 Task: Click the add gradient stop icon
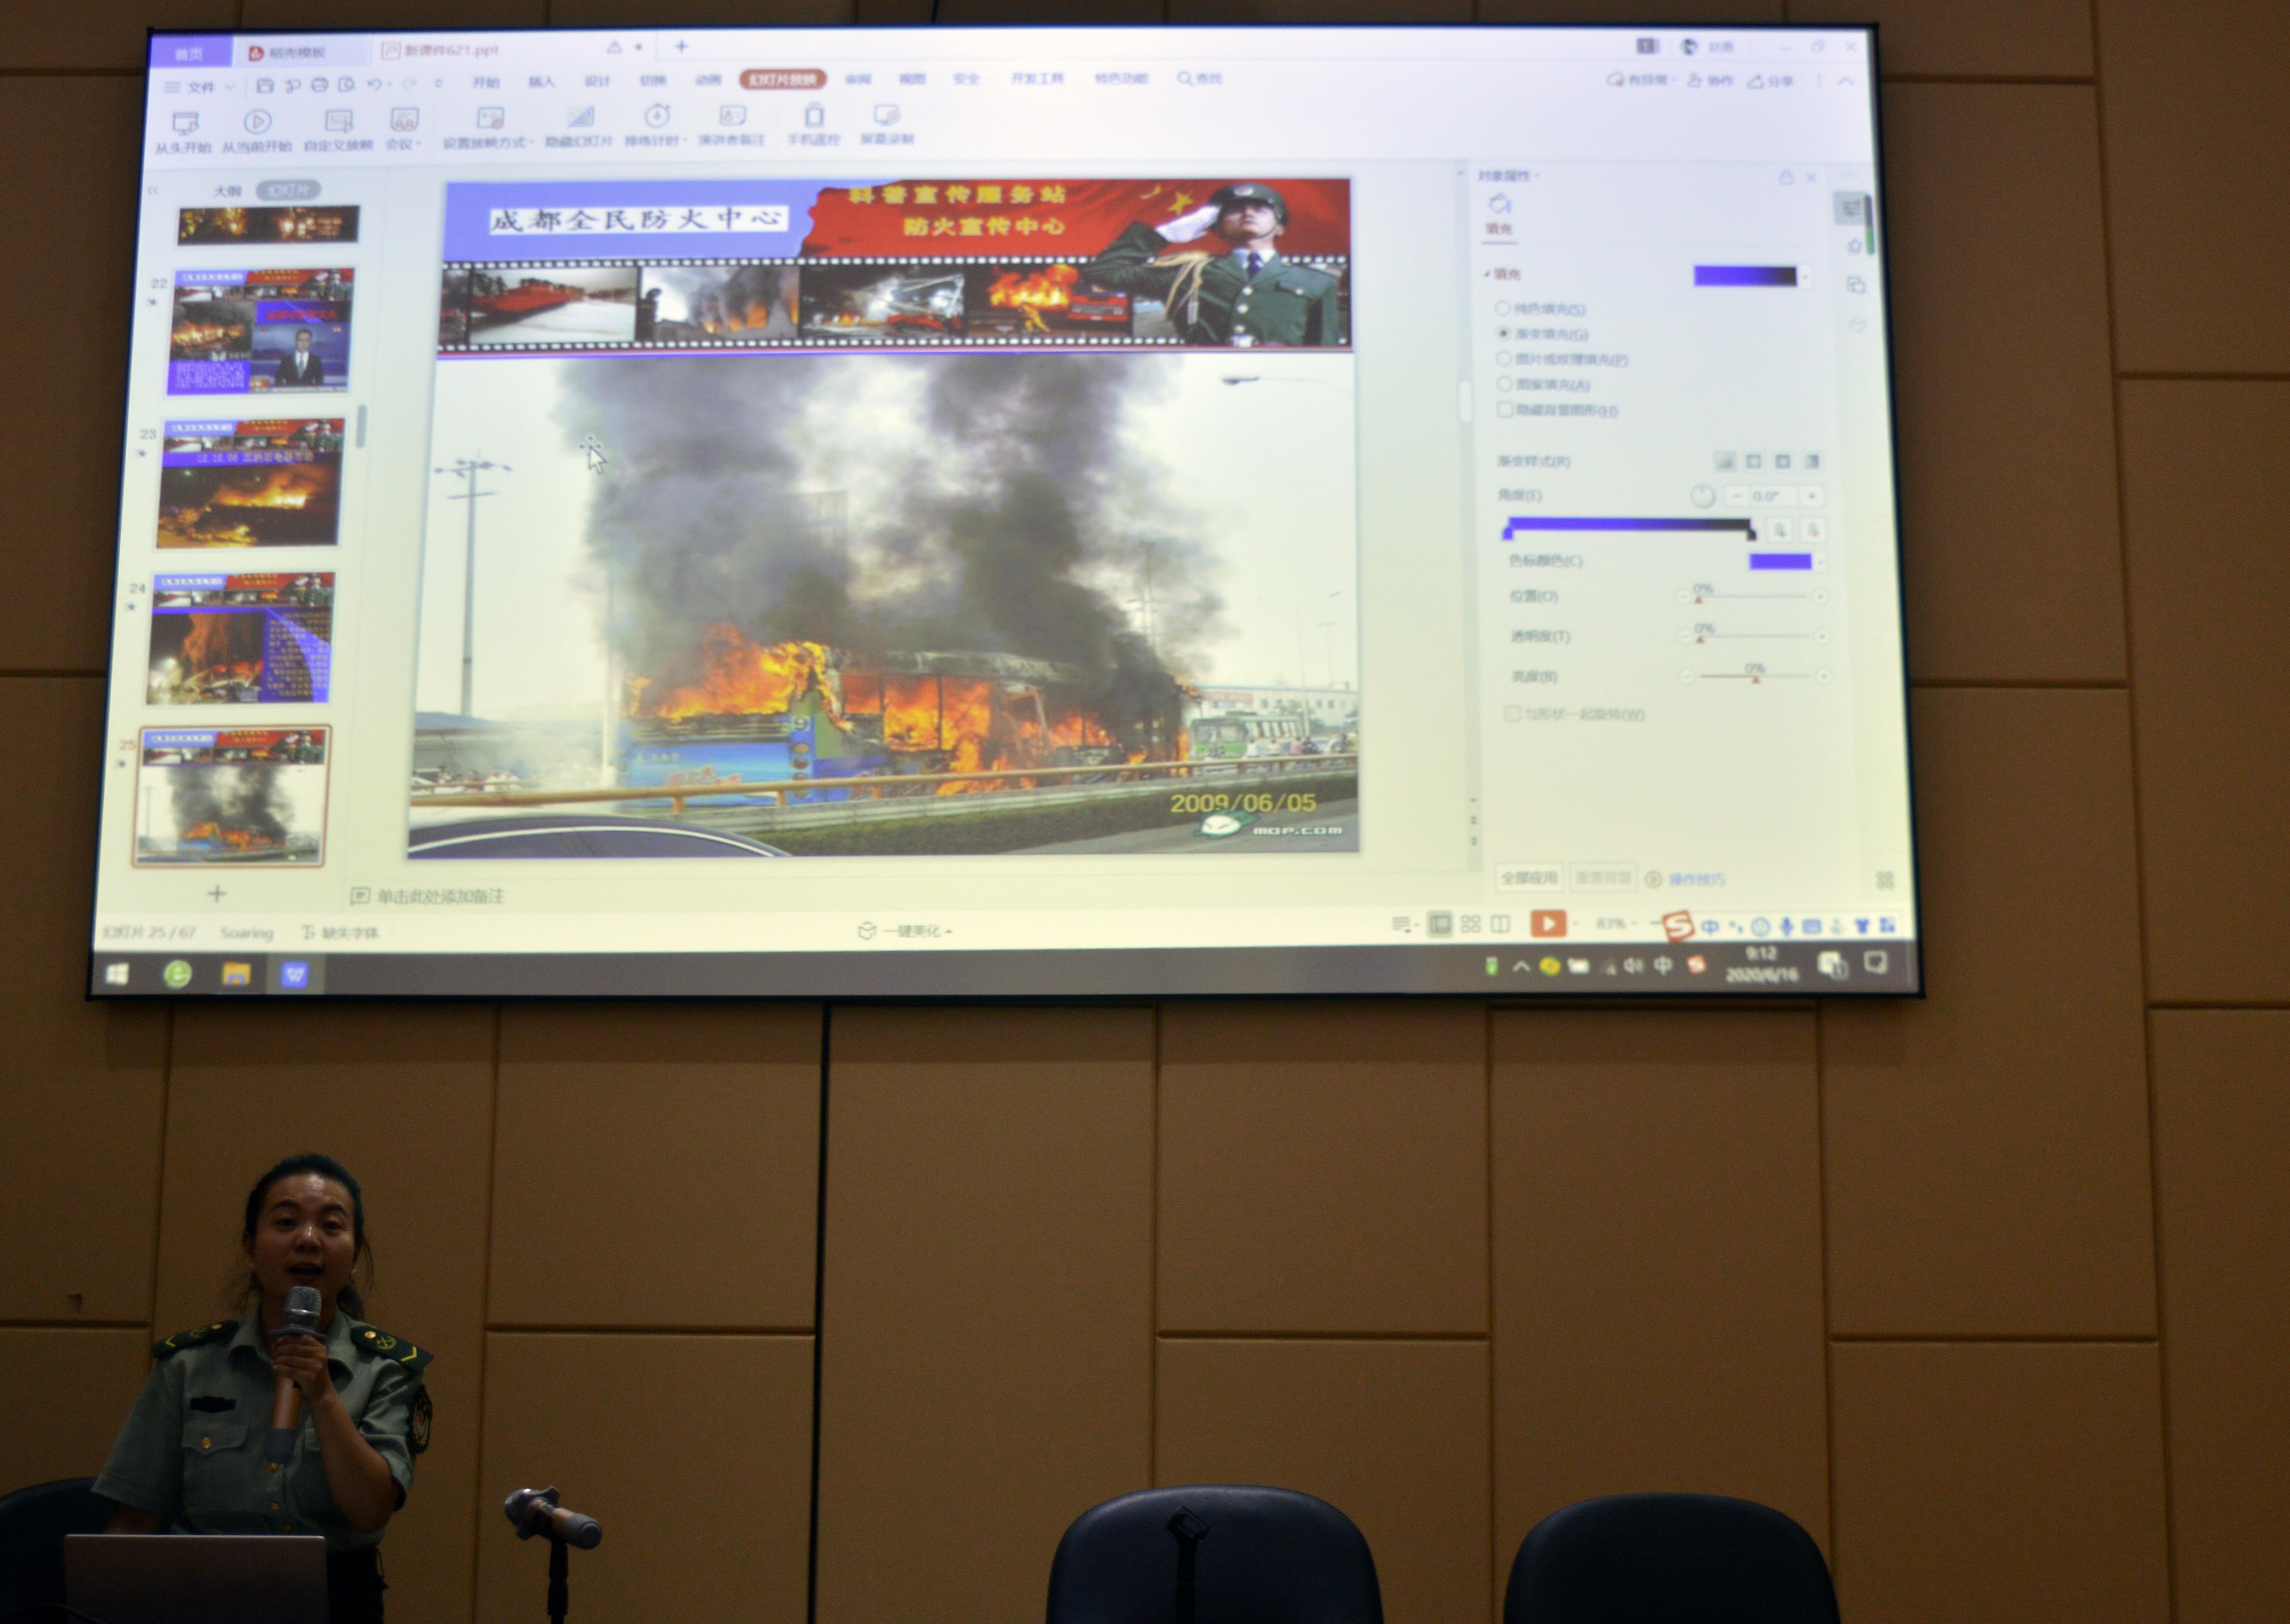(1779, 530)
